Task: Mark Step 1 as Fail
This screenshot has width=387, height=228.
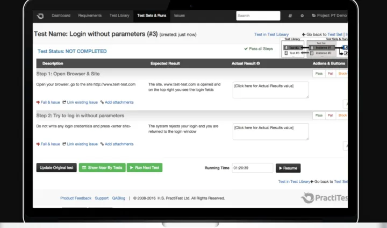Action: point(331,74)
